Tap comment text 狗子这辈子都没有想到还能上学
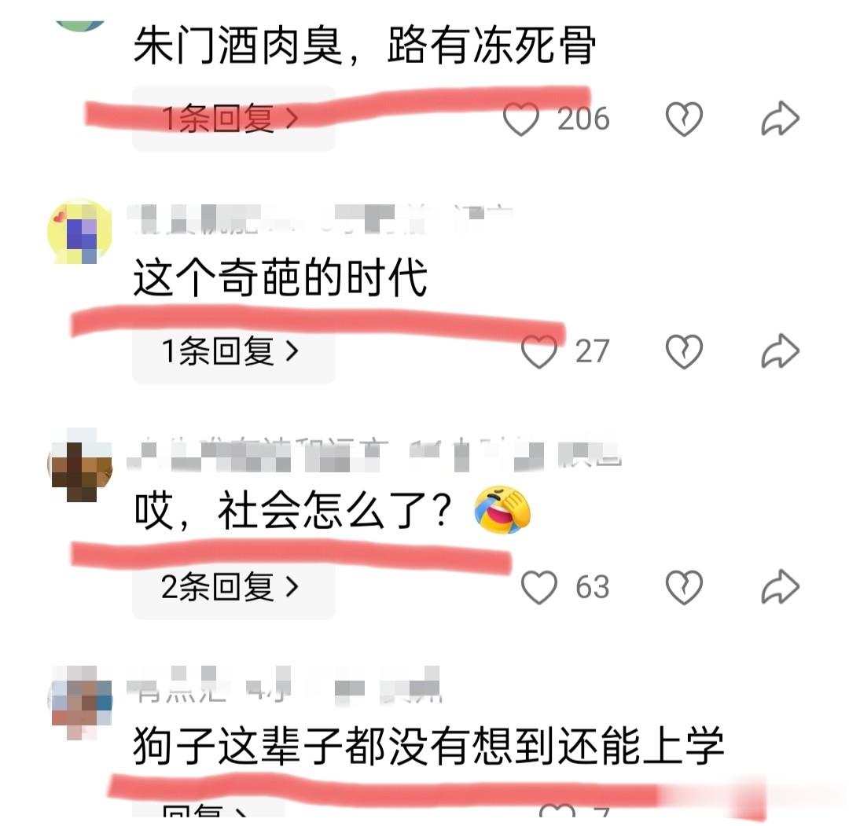849x826 pixels. [x=428, y=747]
